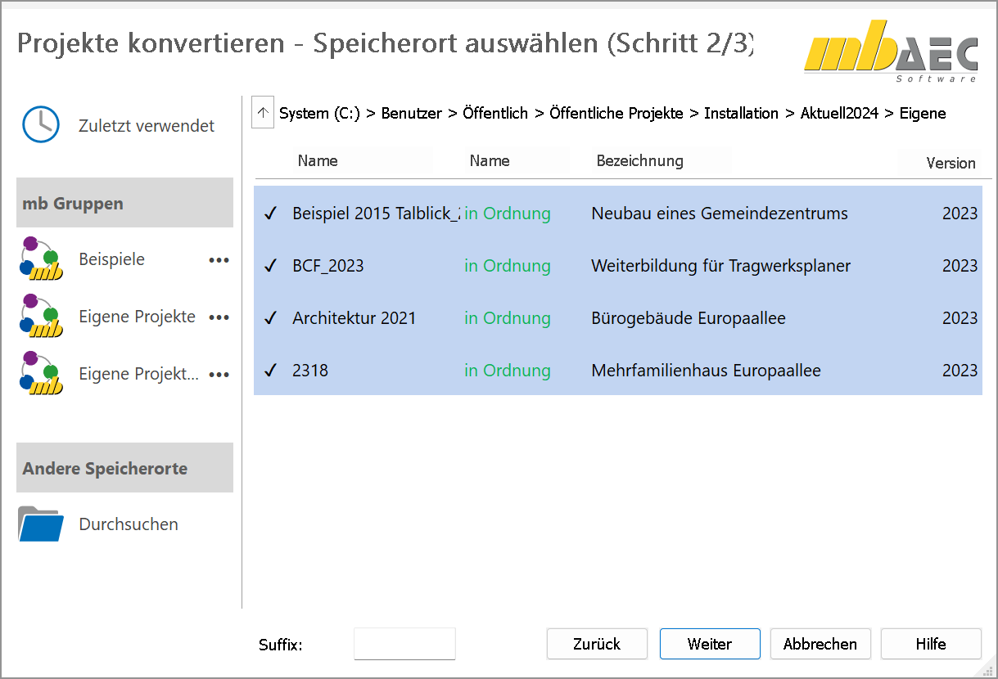Go up one folder level with arrow
This screenshot has width=998, height=679.
click(x=262, y=113)
